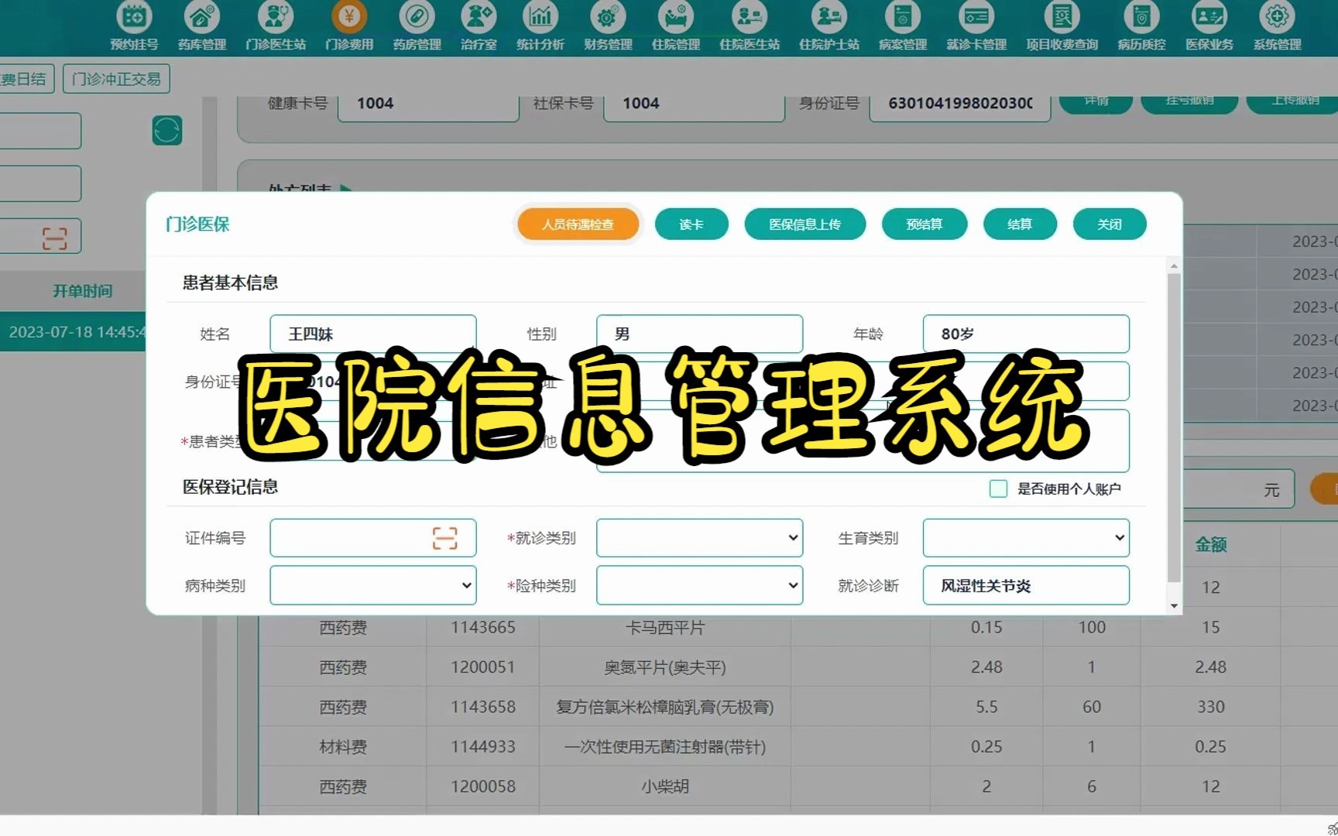Open the 住院护士站 module icon
The width and height of the screenshot is (1338, 836).
click(x=829, y=17)
